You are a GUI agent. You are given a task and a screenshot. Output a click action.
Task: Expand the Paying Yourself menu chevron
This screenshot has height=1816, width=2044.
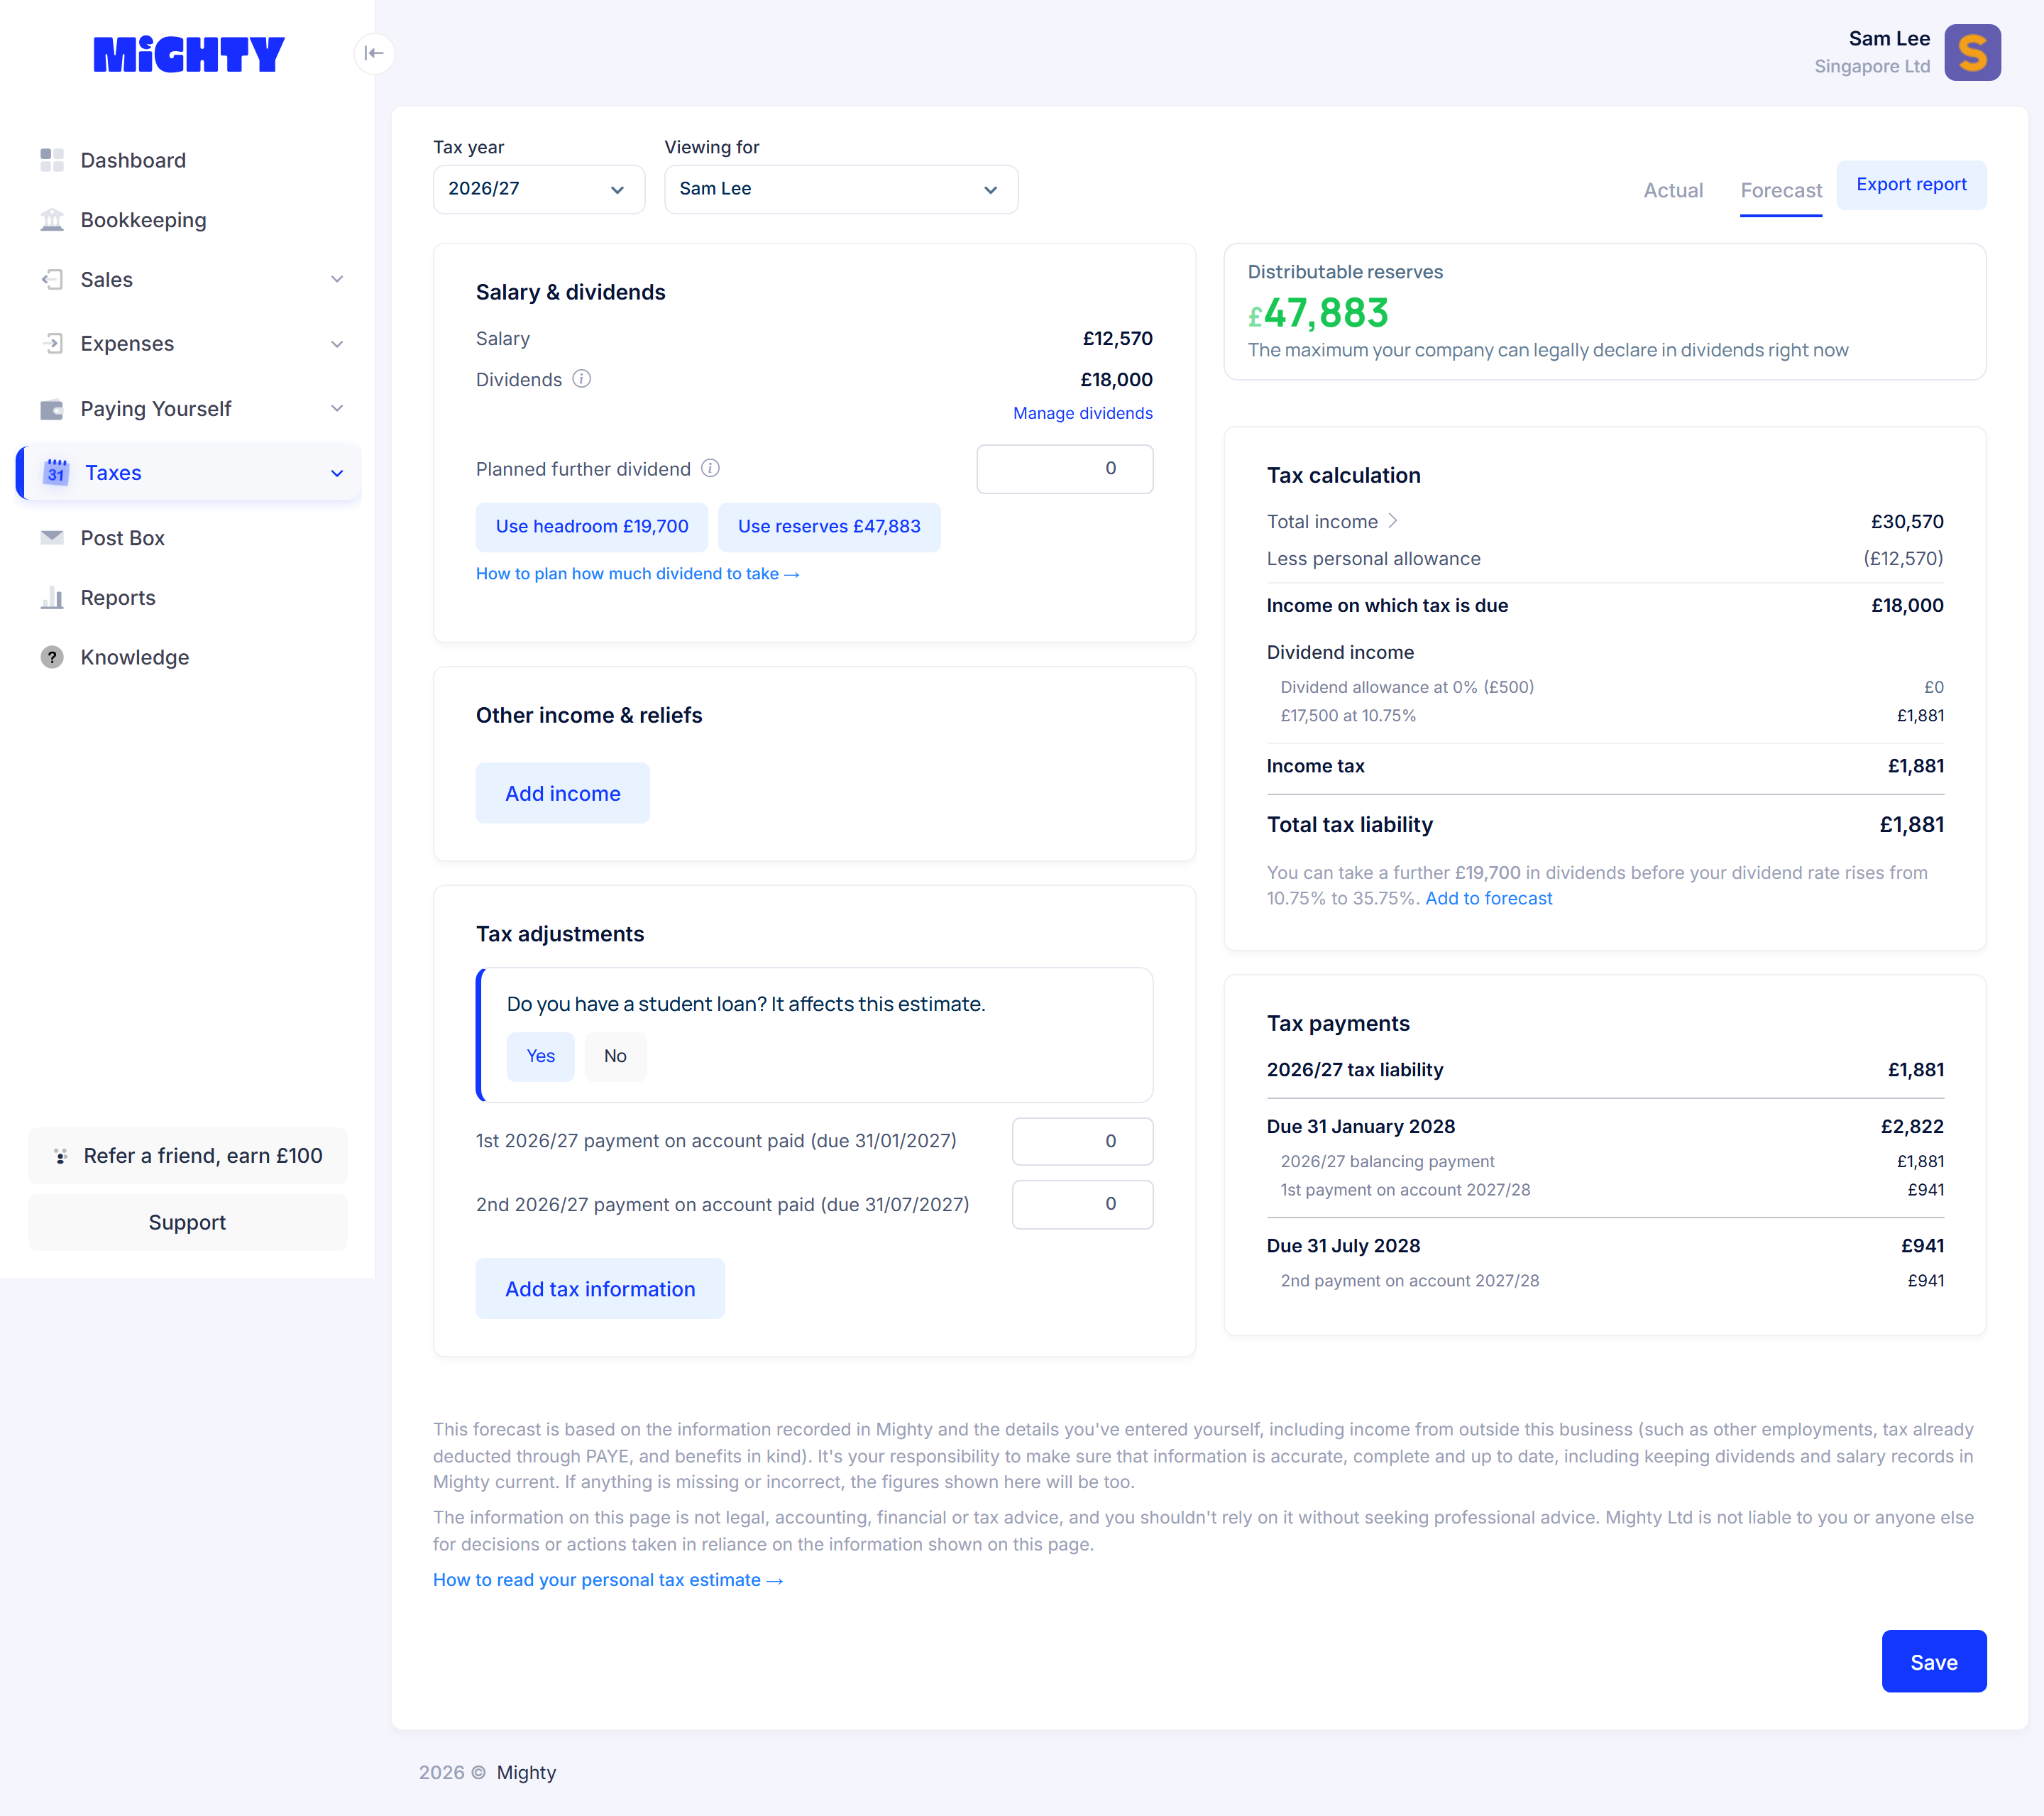[x=337, y=408]
